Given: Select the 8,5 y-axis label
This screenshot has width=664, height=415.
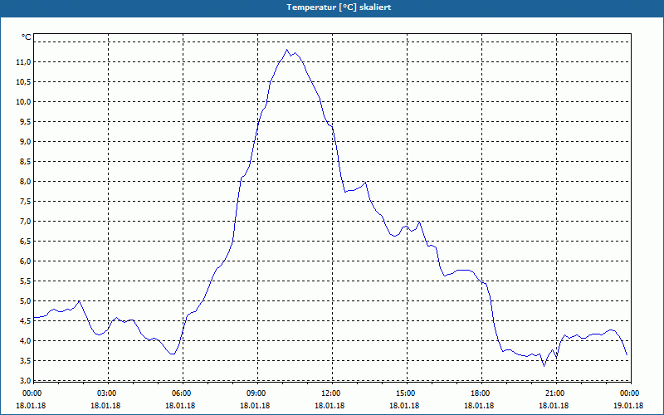Looking at the screenshot, I should 25,161.
